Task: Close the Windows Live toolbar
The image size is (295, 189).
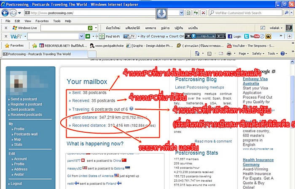Action: [6, 28]
